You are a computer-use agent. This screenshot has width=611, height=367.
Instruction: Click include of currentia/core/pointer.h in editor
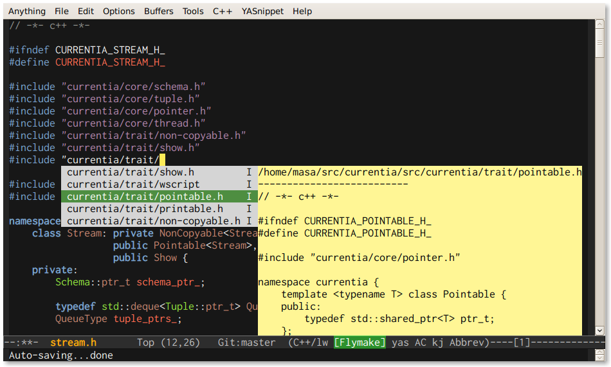pos(110,111)
